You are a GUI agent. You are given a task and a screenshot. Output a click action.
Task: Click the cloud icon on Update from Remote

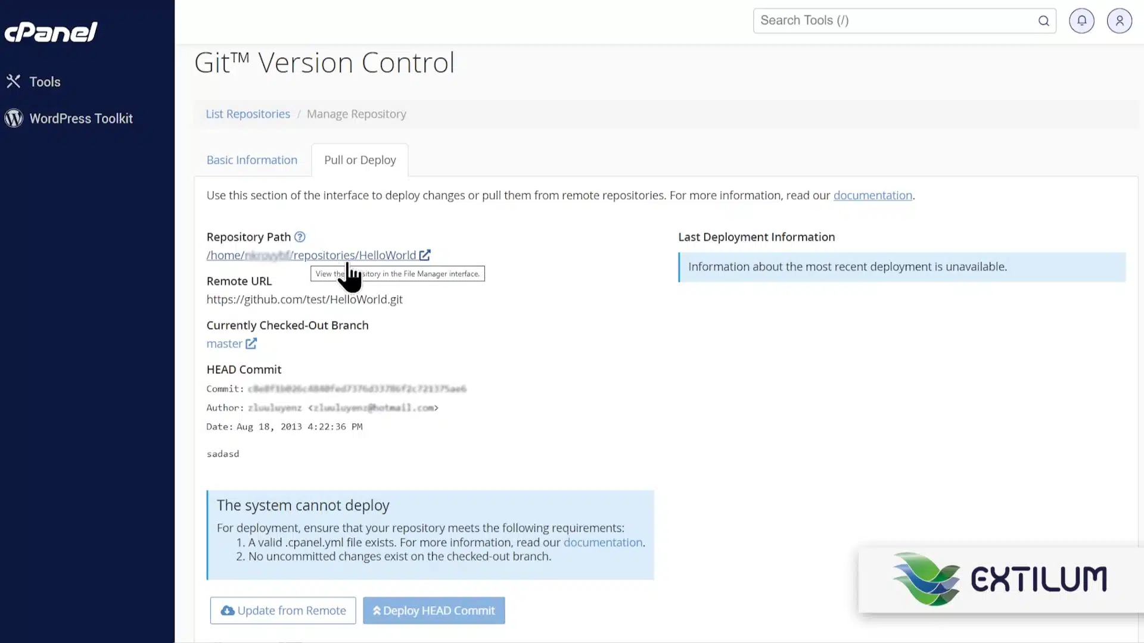[x=228, y=611]
